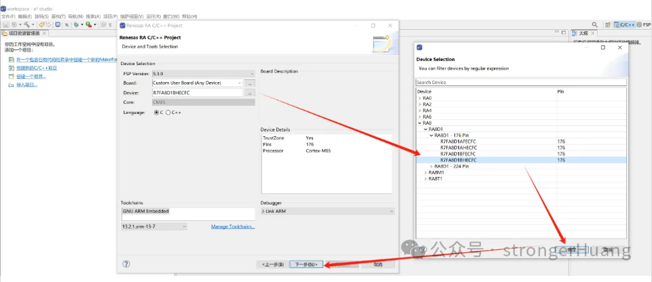Open the Debugger J-Link ARM dropdown
The image size is (652, 282).
point(327,211)
